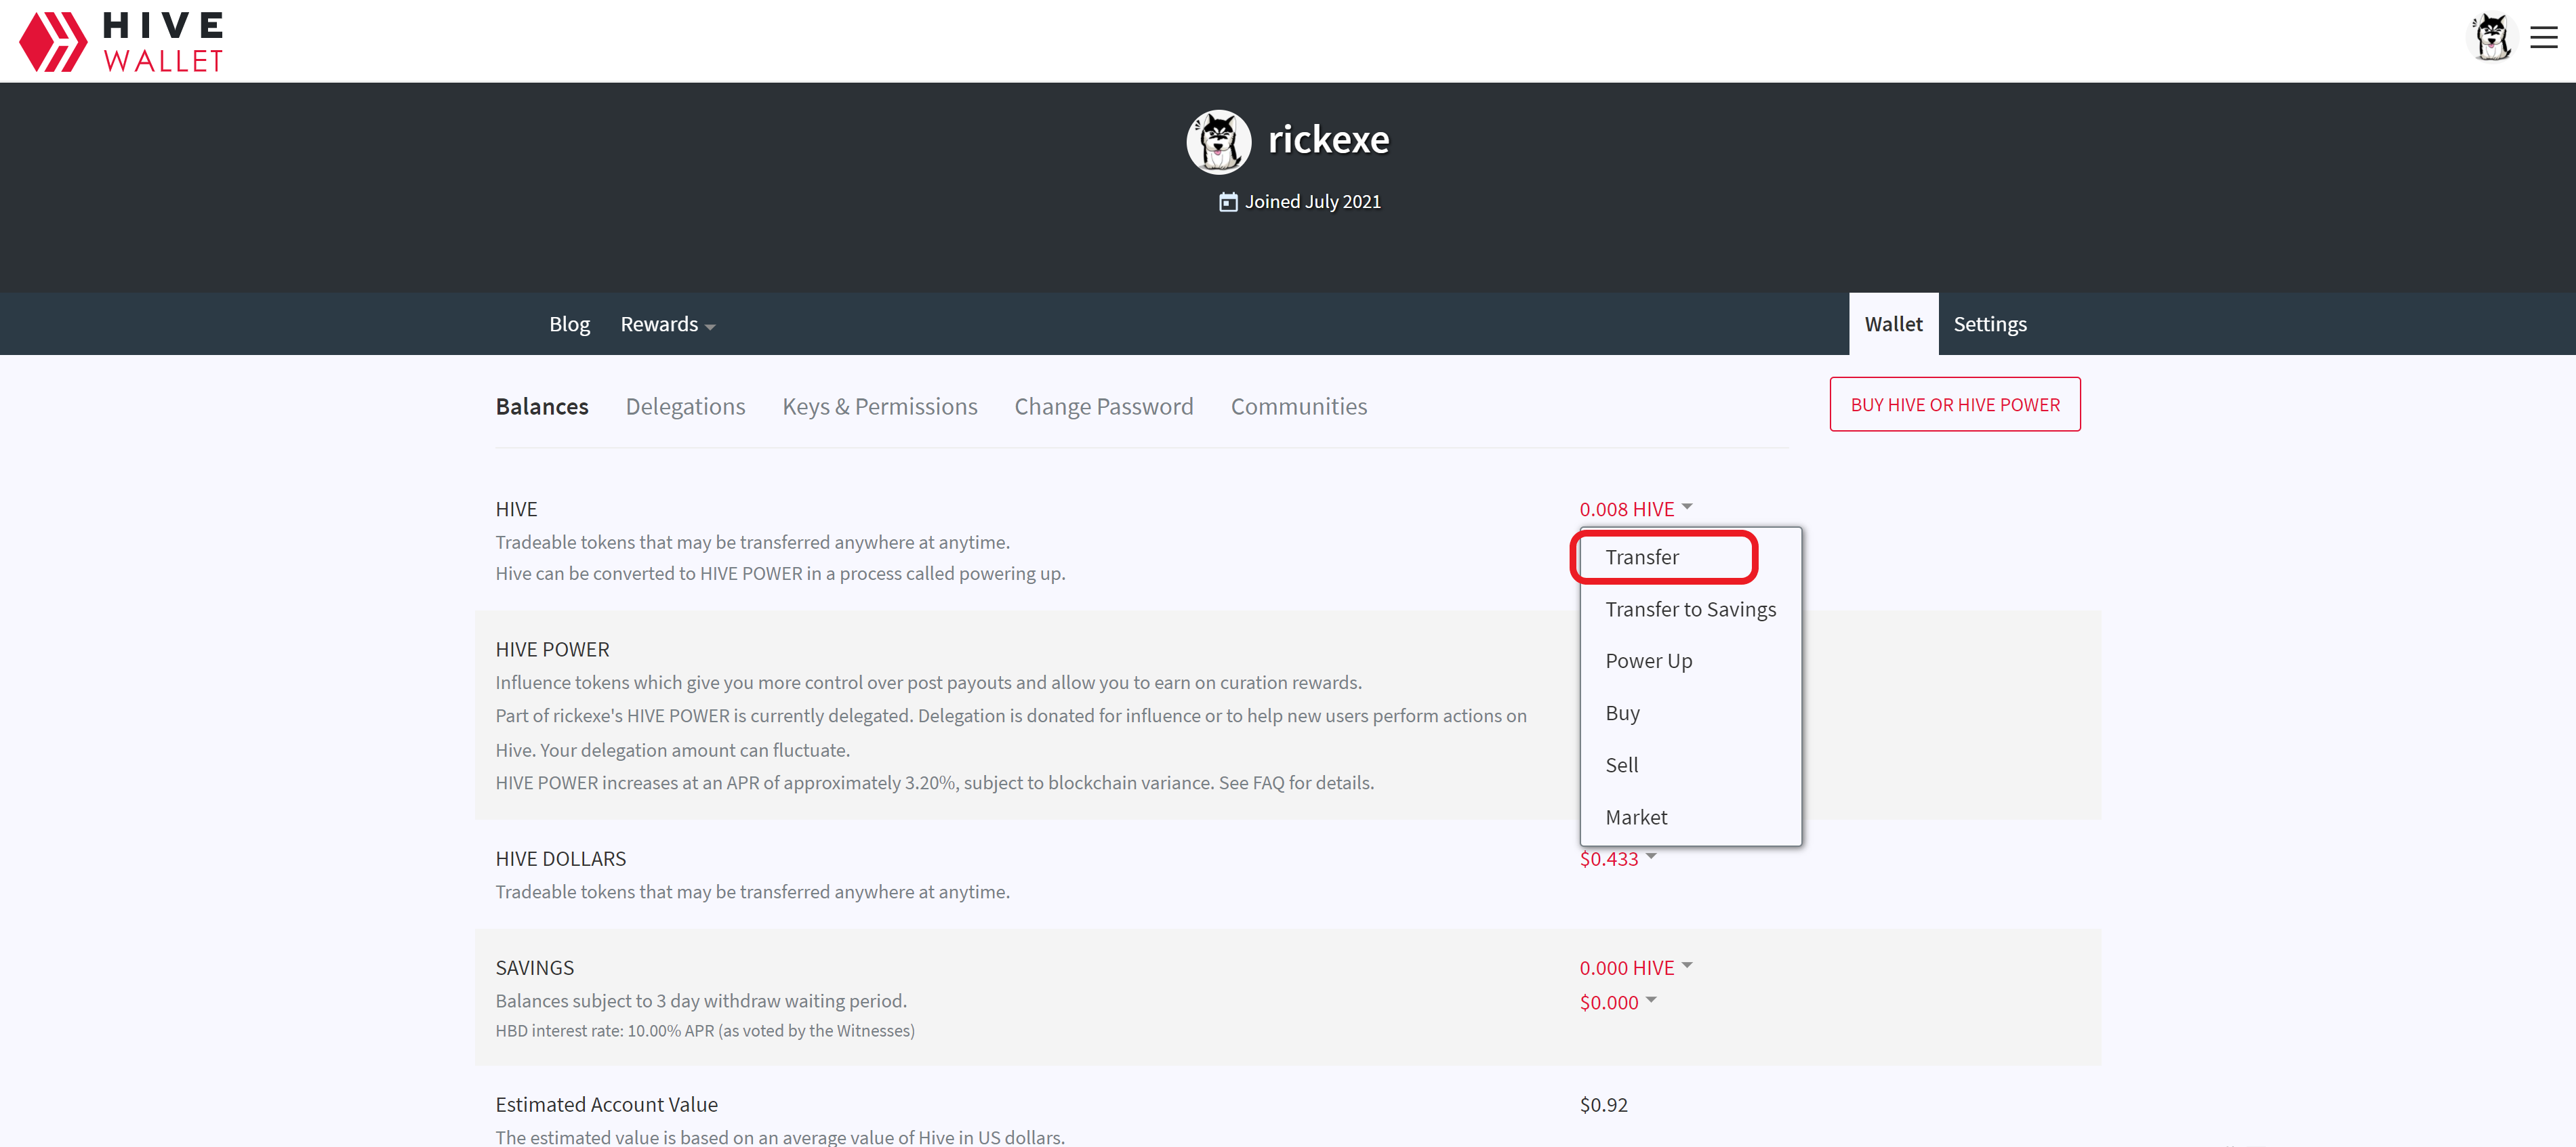Select Transfer to Savings option

pos(1690,609)
